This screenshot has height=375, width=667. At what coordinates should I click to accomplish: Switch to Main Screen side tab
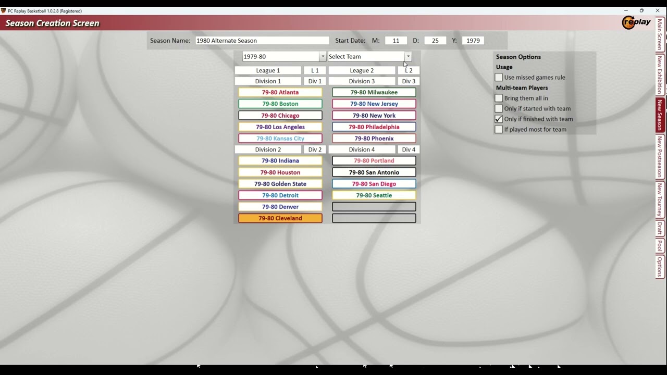point(660,34)
